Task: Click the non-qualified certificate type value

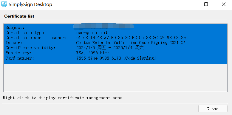Action: 92,32
